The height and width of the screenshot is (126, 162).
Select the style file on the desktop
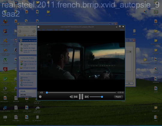click(156, 119)
